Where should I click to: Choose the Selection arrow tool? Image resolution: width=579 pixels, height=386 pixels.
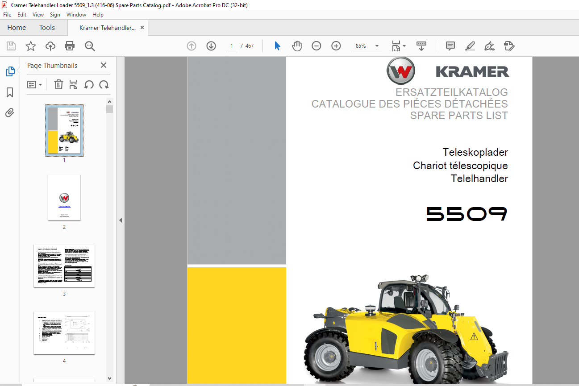point(277,46)
